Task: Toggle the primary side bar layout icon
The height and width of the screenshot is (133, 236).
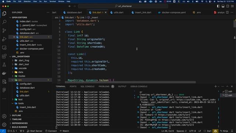Action: pyautogui.click(x=218, y=6)
